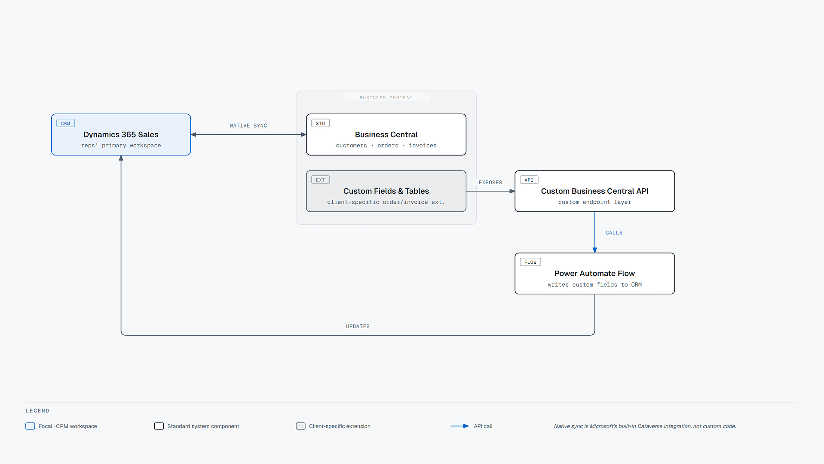The height and width of the screenshot is (464, 824).
Task: Click the Client-specific extension legend swatch
Action: 300,426
